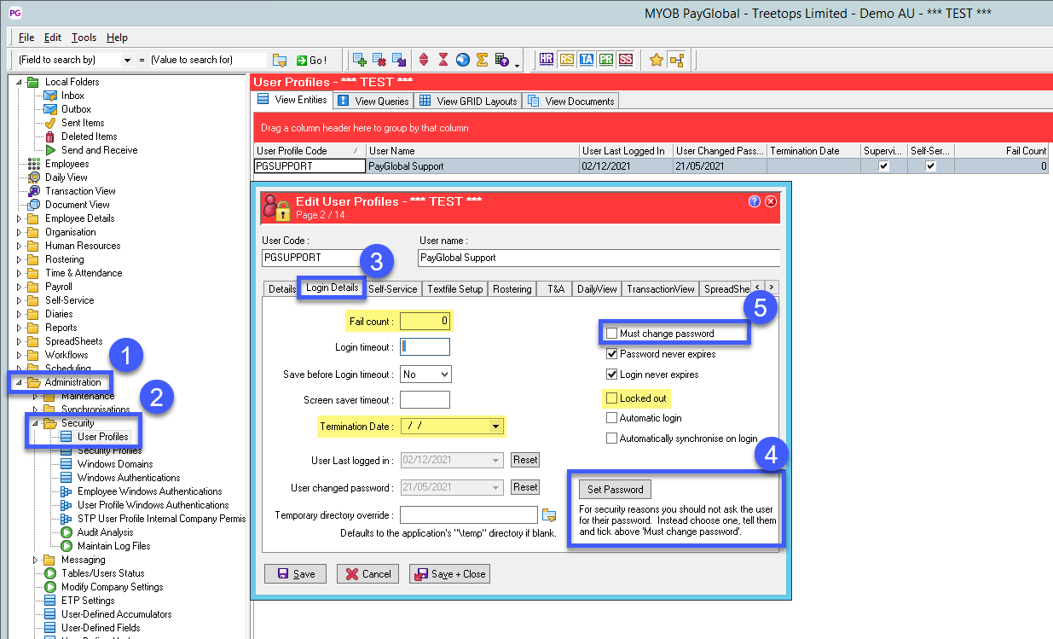Click the blue globe toolbar icon
Screen dimensions: 1053x639
coord(463,60)
